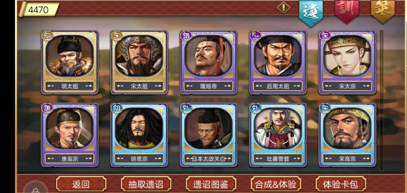
Task: Open the teal 遗 banner tab
Action: (x=311, y=12)
